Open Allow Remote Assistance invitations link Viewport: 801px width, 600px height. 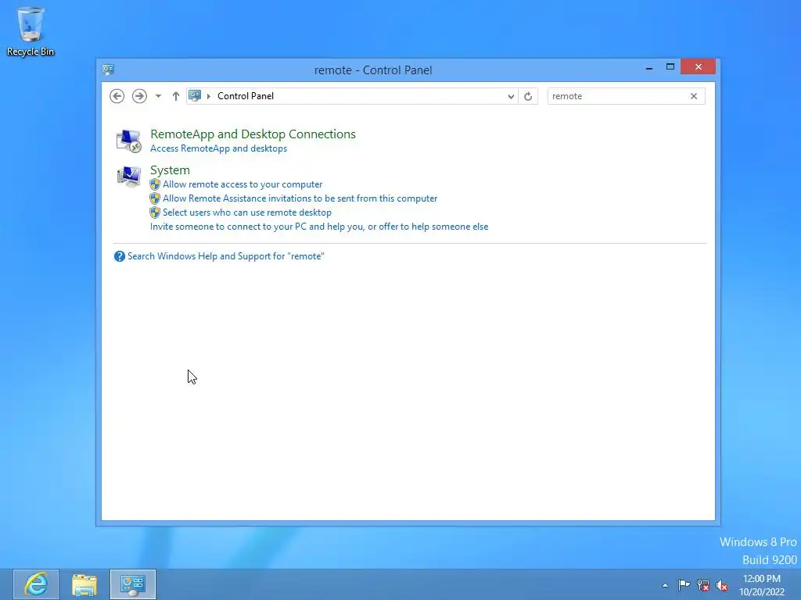pos(300,198)
